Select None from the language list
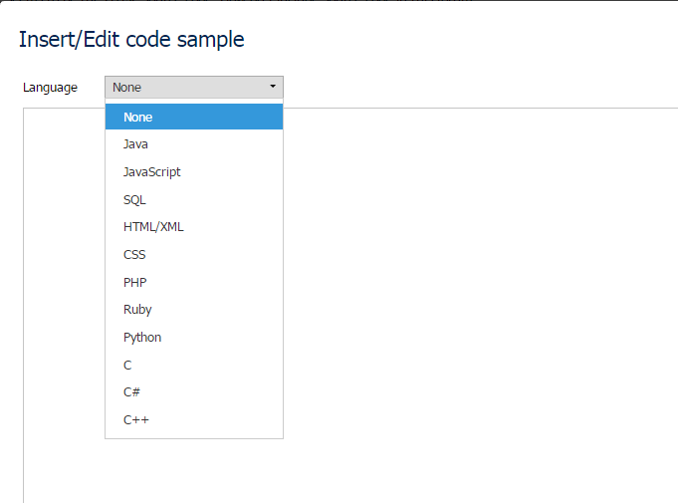The image size is (678, 503). coord(194,117)
